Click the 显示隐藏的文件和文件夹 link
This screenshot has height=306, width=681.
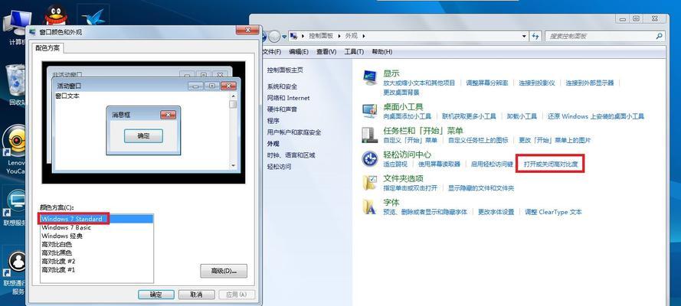tap(481, 188)
